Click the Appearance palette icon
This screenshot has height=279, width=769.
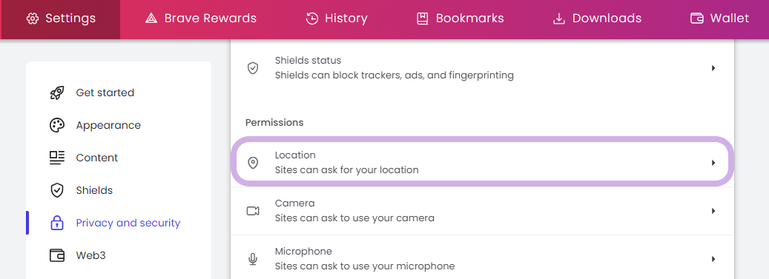57,125
